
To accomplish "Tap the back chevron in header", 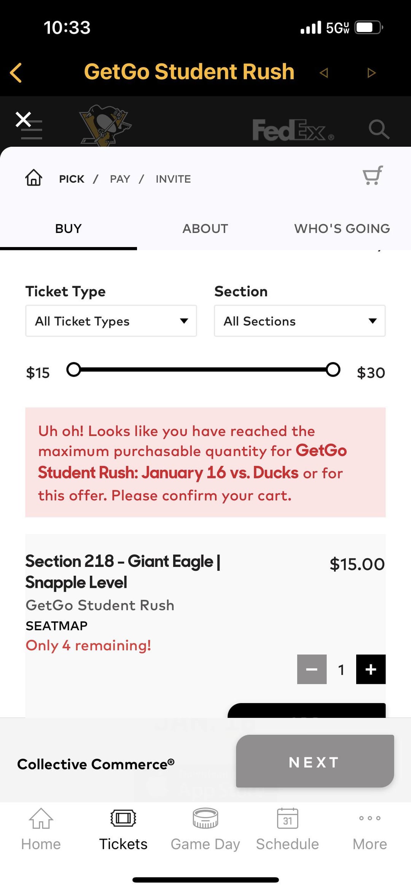I will click(x=16, y=72).
